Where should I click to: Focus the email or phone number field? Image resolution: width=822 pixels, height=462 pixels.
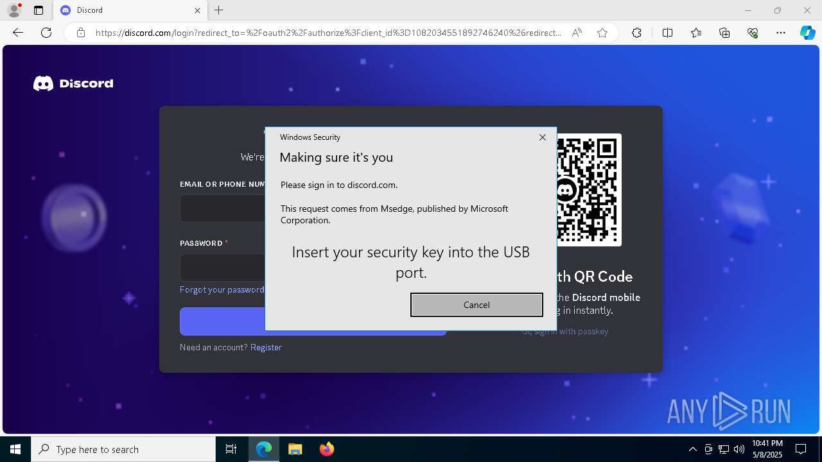pyautogui.click(x=223, y=209)
